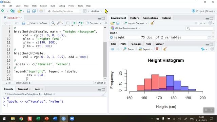Minimize the Console pane
217x122 pixels.
(99, 89)
